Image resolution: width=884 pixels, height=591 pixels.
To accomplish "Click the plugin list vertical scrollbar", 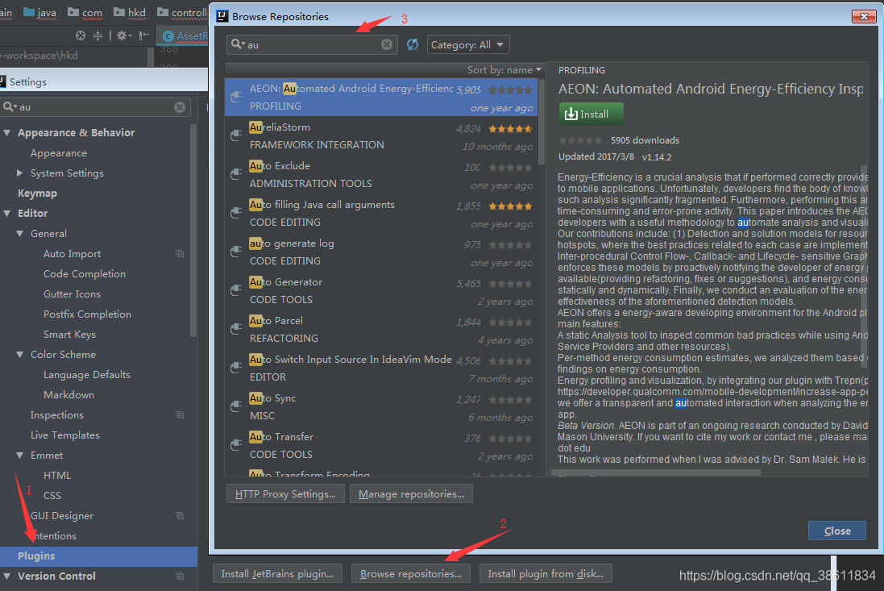I will (x=542, y=121).
